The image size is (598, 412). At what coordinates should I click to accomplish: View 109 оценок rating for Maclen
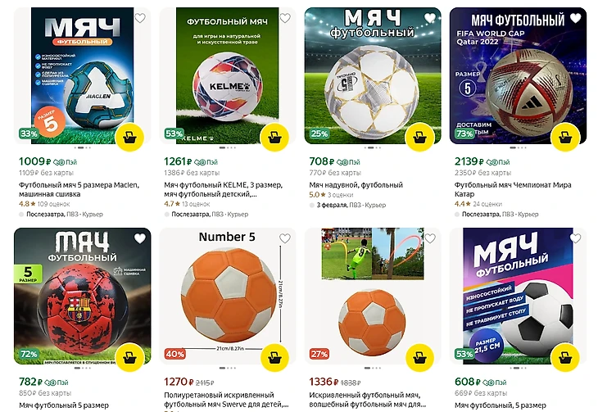53,204
